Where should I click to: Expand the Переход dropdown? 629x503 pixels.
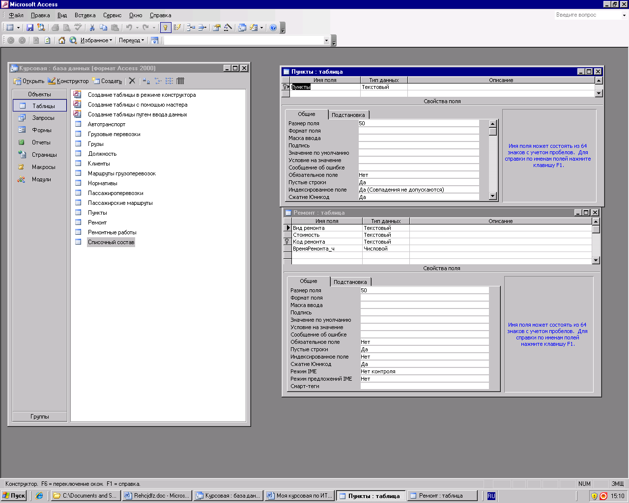(x=131, y=40)
